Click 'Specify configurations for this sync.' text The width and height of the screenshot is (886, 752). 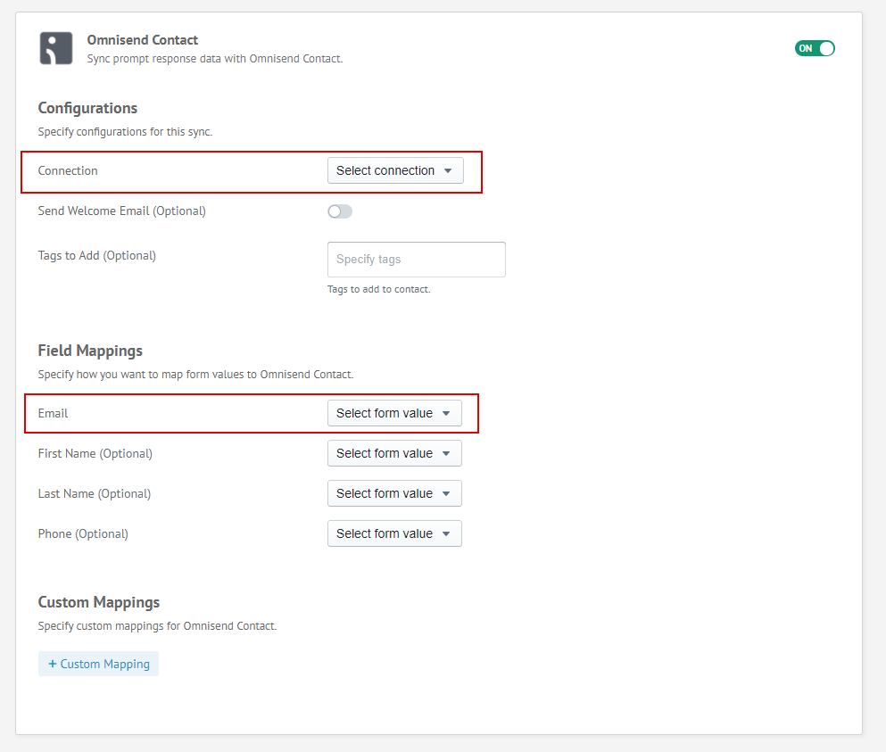[x=125, y=132]
